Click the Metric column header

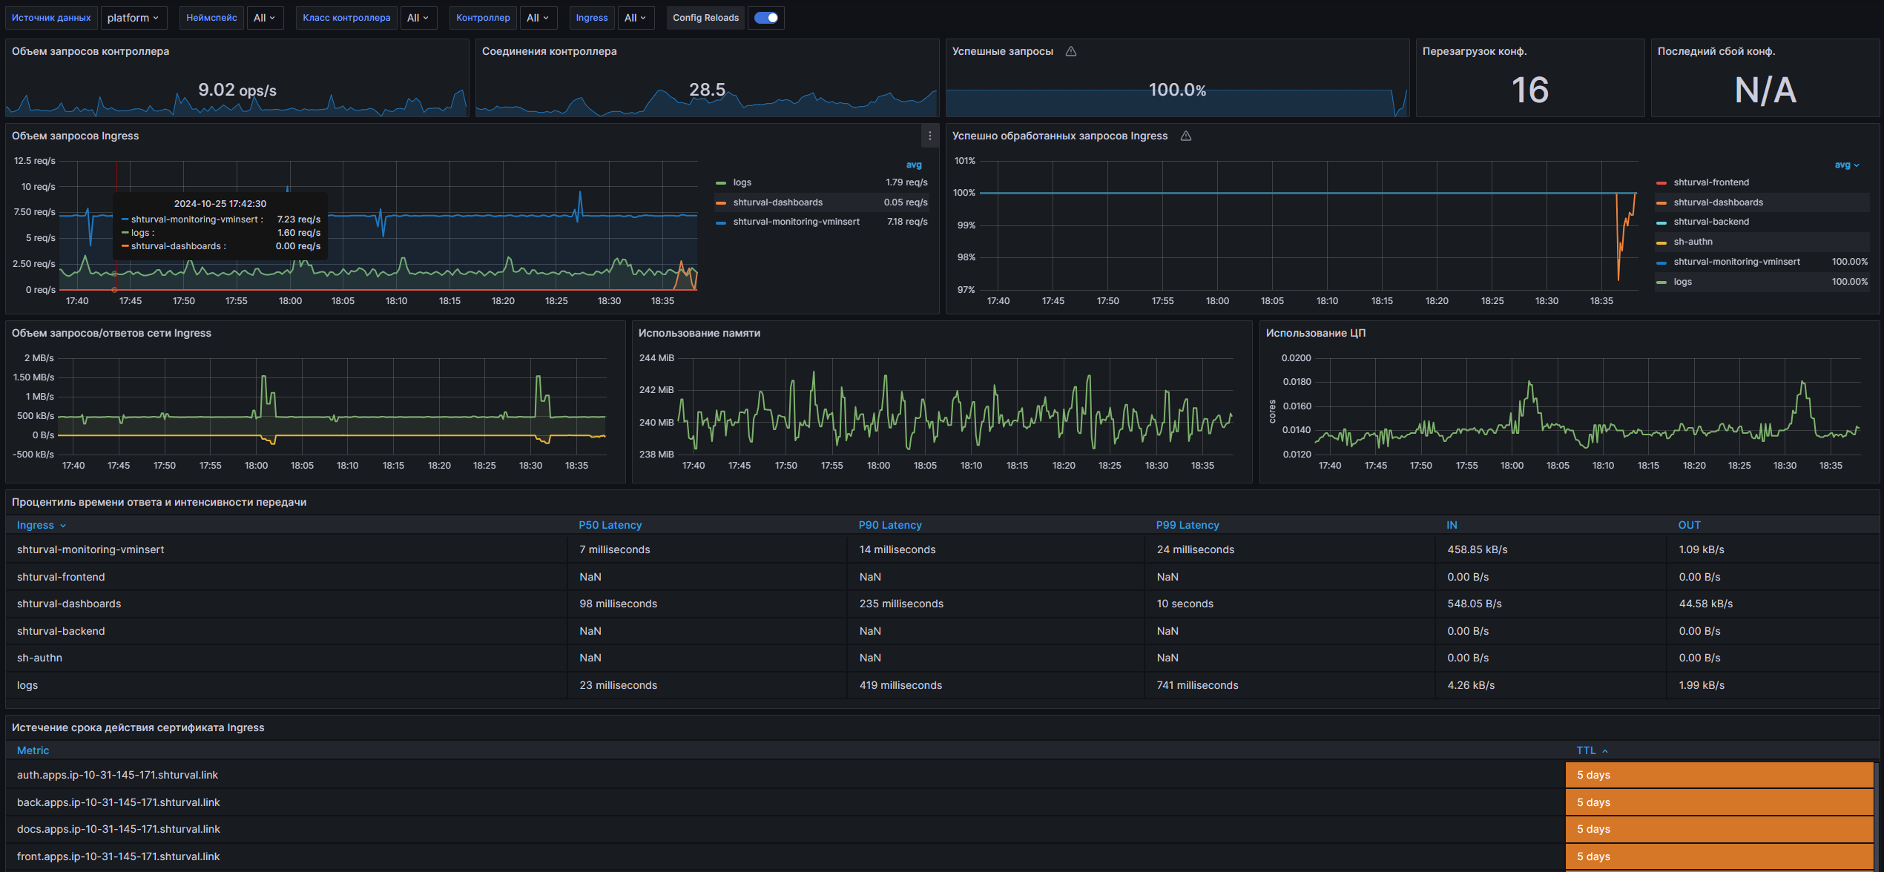tap(33, 750)
